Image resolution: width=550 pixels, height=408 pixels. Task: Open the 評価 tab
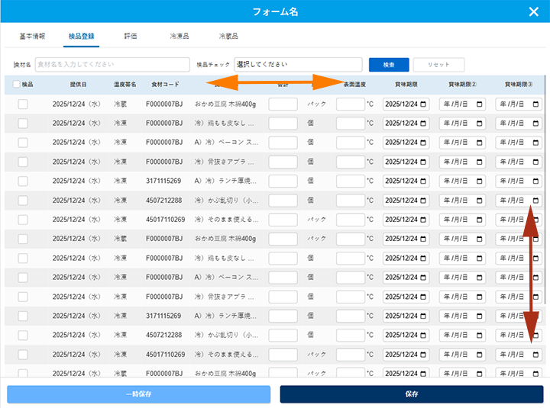click(131, 36)
